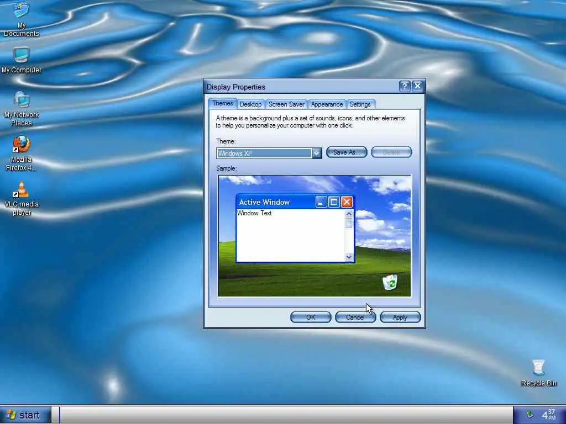Select the Mozilla Firefox desktop shortcut
The image size is (566, 424).
tap(22, 153)
